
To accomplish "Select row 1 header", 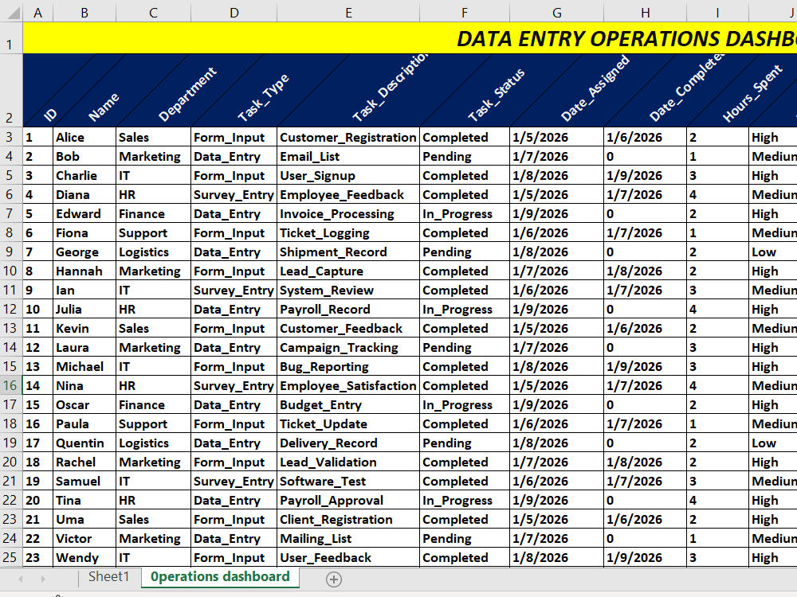I will [10, 38].
